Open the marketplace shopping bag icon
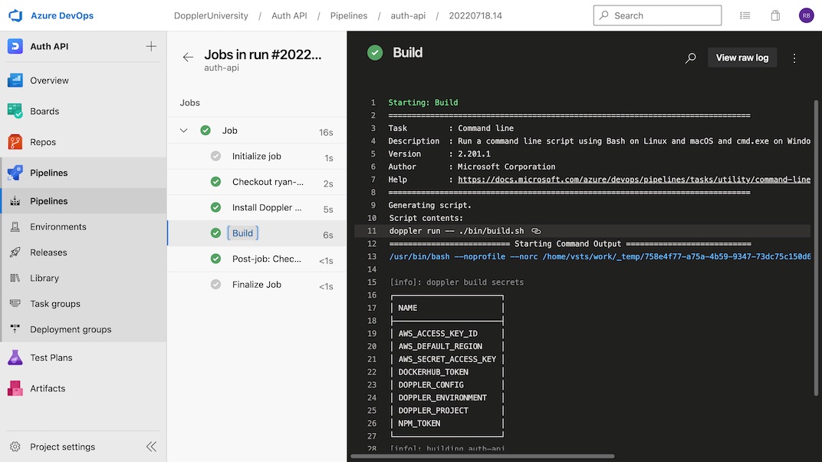Screen dimensions: 822x462 click(775, 15)
